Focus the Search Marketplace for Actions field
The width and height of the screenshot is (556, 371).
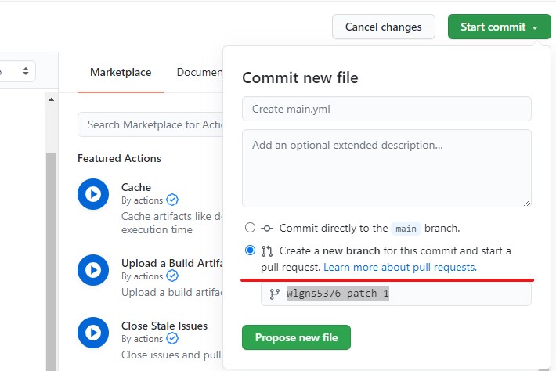point(150,124)
